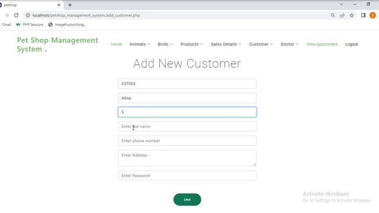Focus the first name field containing Alina
379x213 pixels.
click(187, 98)
